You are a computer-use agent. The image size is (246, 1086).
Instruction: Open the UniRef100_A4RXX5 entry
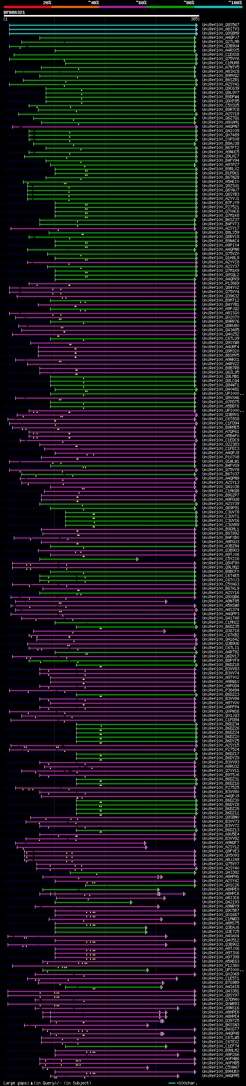coord(221,50)
